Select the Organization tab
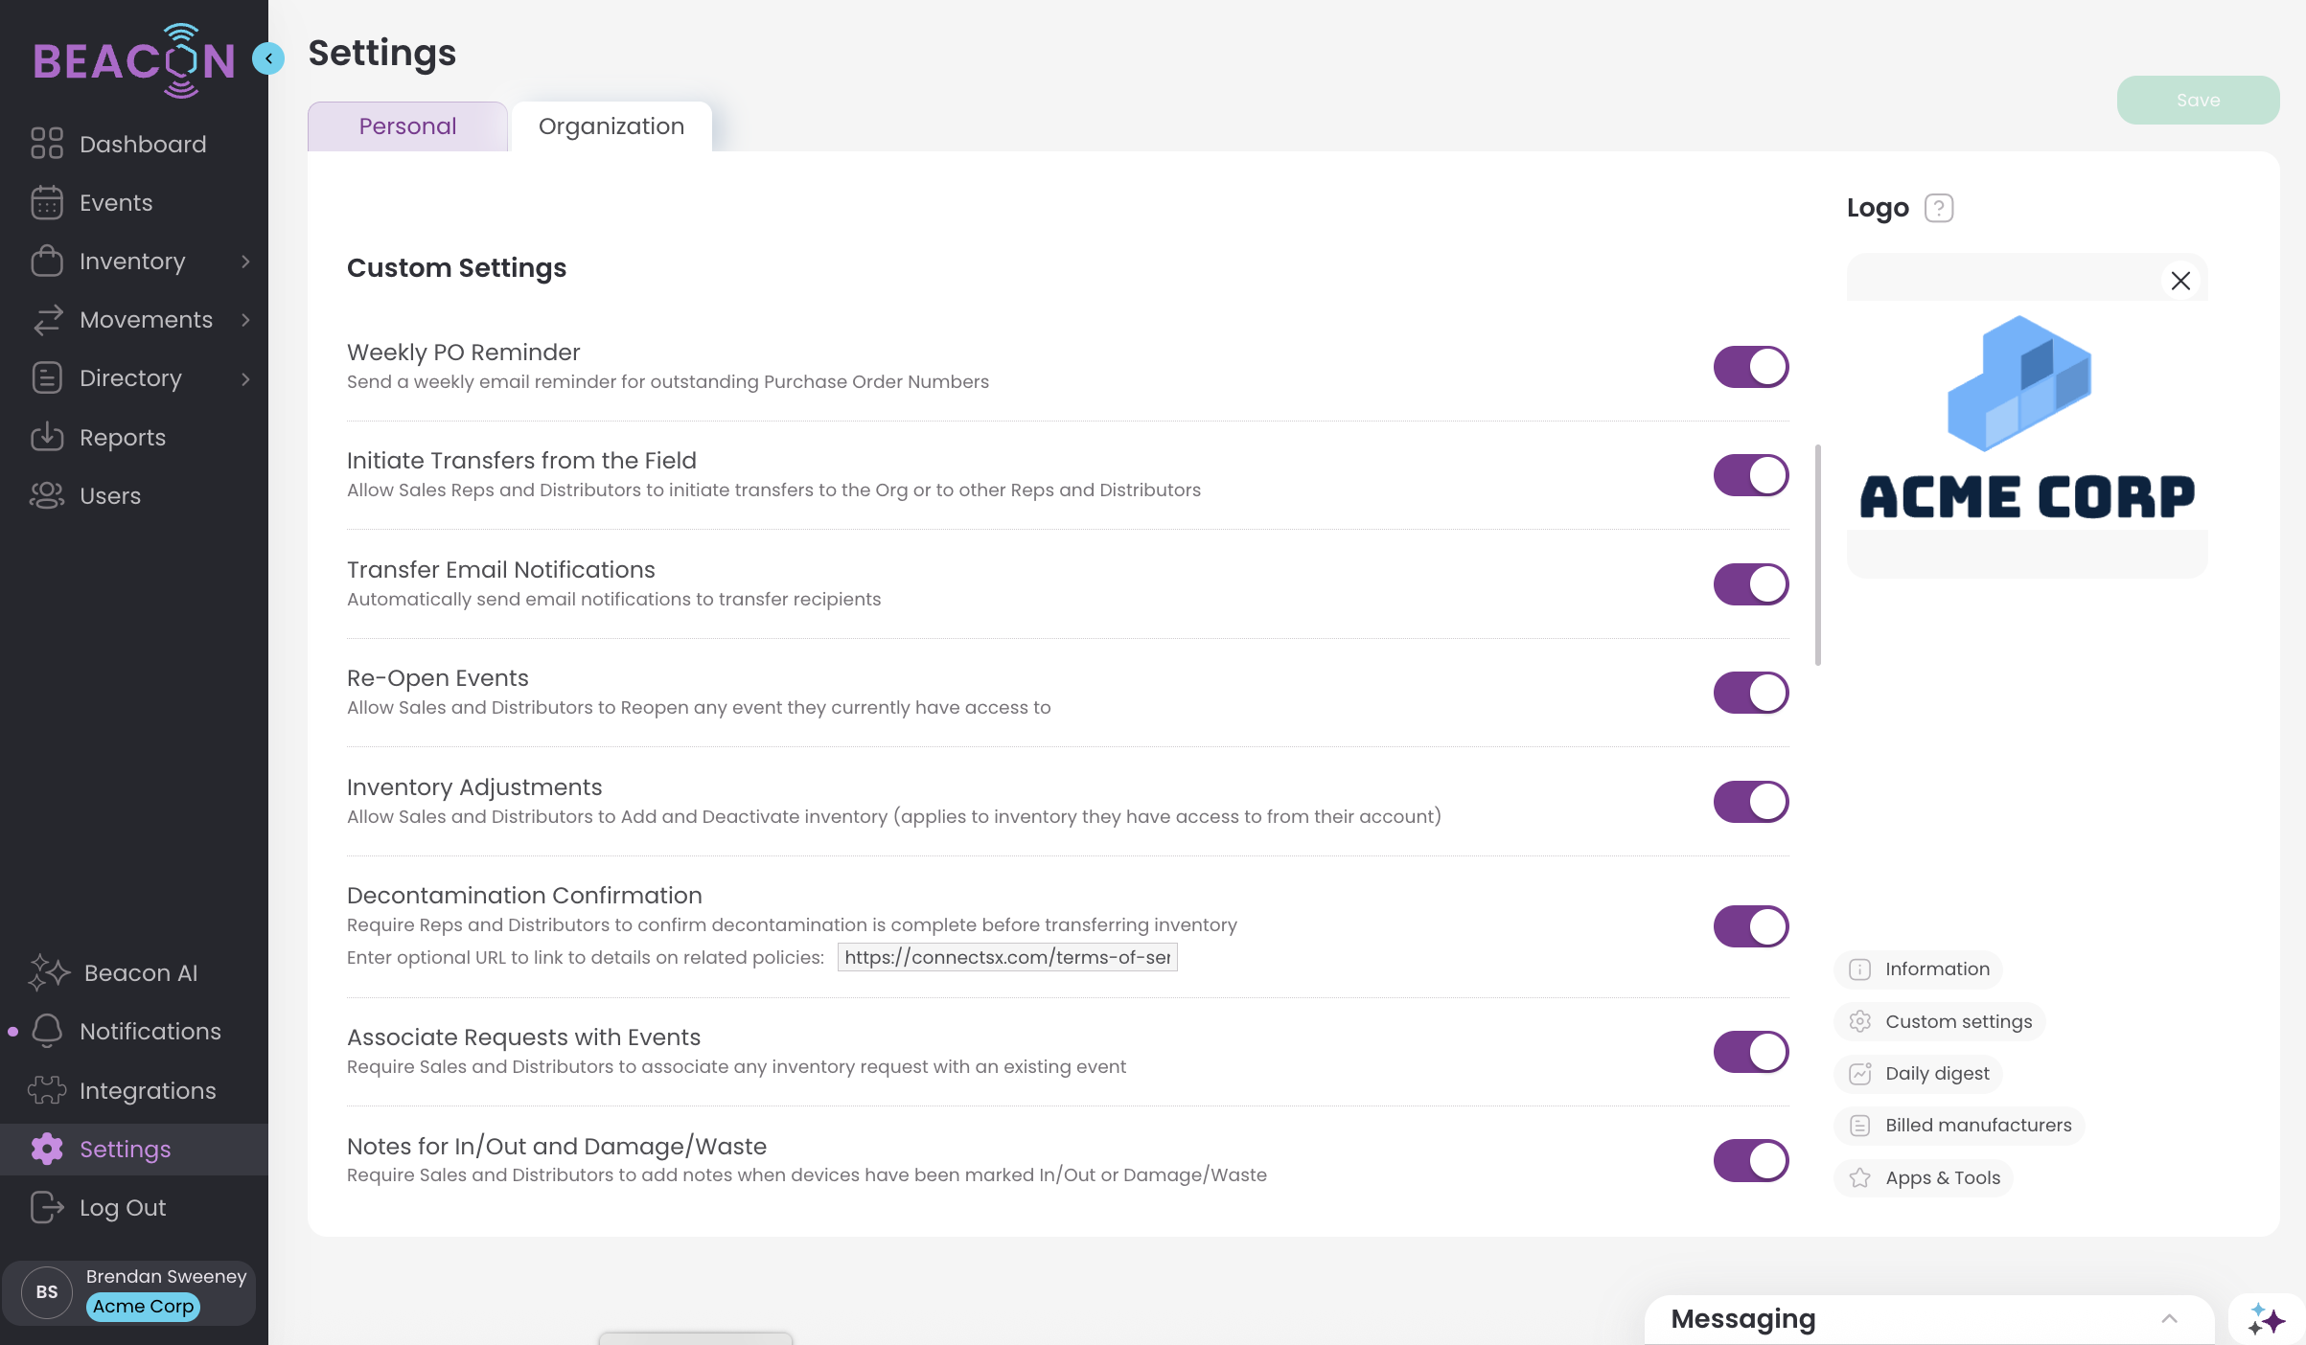2306x1345 pixels. [x=611, y=126]
